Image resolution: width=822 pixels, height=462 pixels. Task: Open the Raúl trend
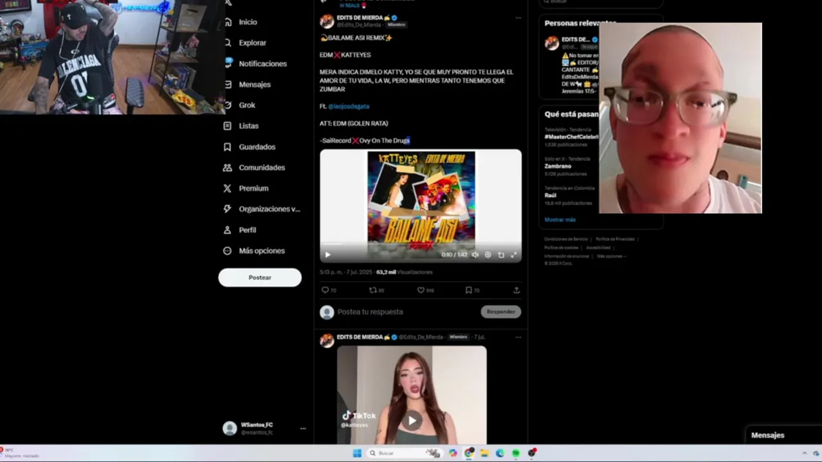point(550,195)
